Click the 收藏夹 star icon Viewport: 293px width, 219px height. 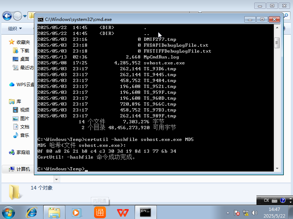point(11,42)
